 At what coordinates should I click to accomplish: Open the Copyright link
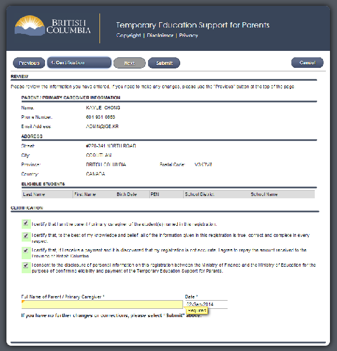click(128, 35)
